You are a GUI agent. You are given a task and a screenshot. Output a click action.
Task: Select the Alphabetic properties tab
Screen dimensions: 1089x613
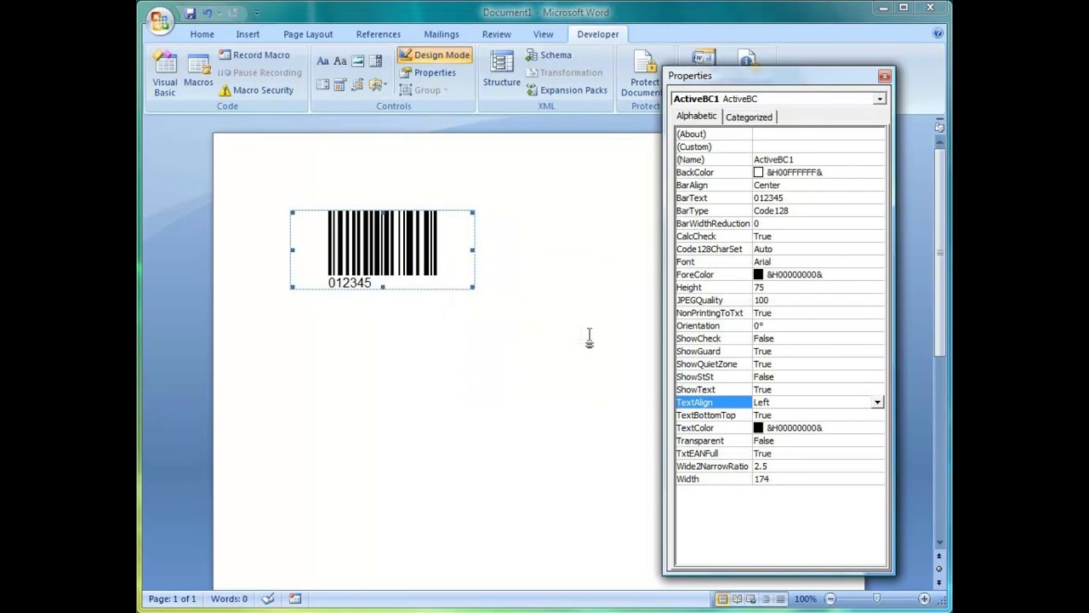tap(697, 117)
